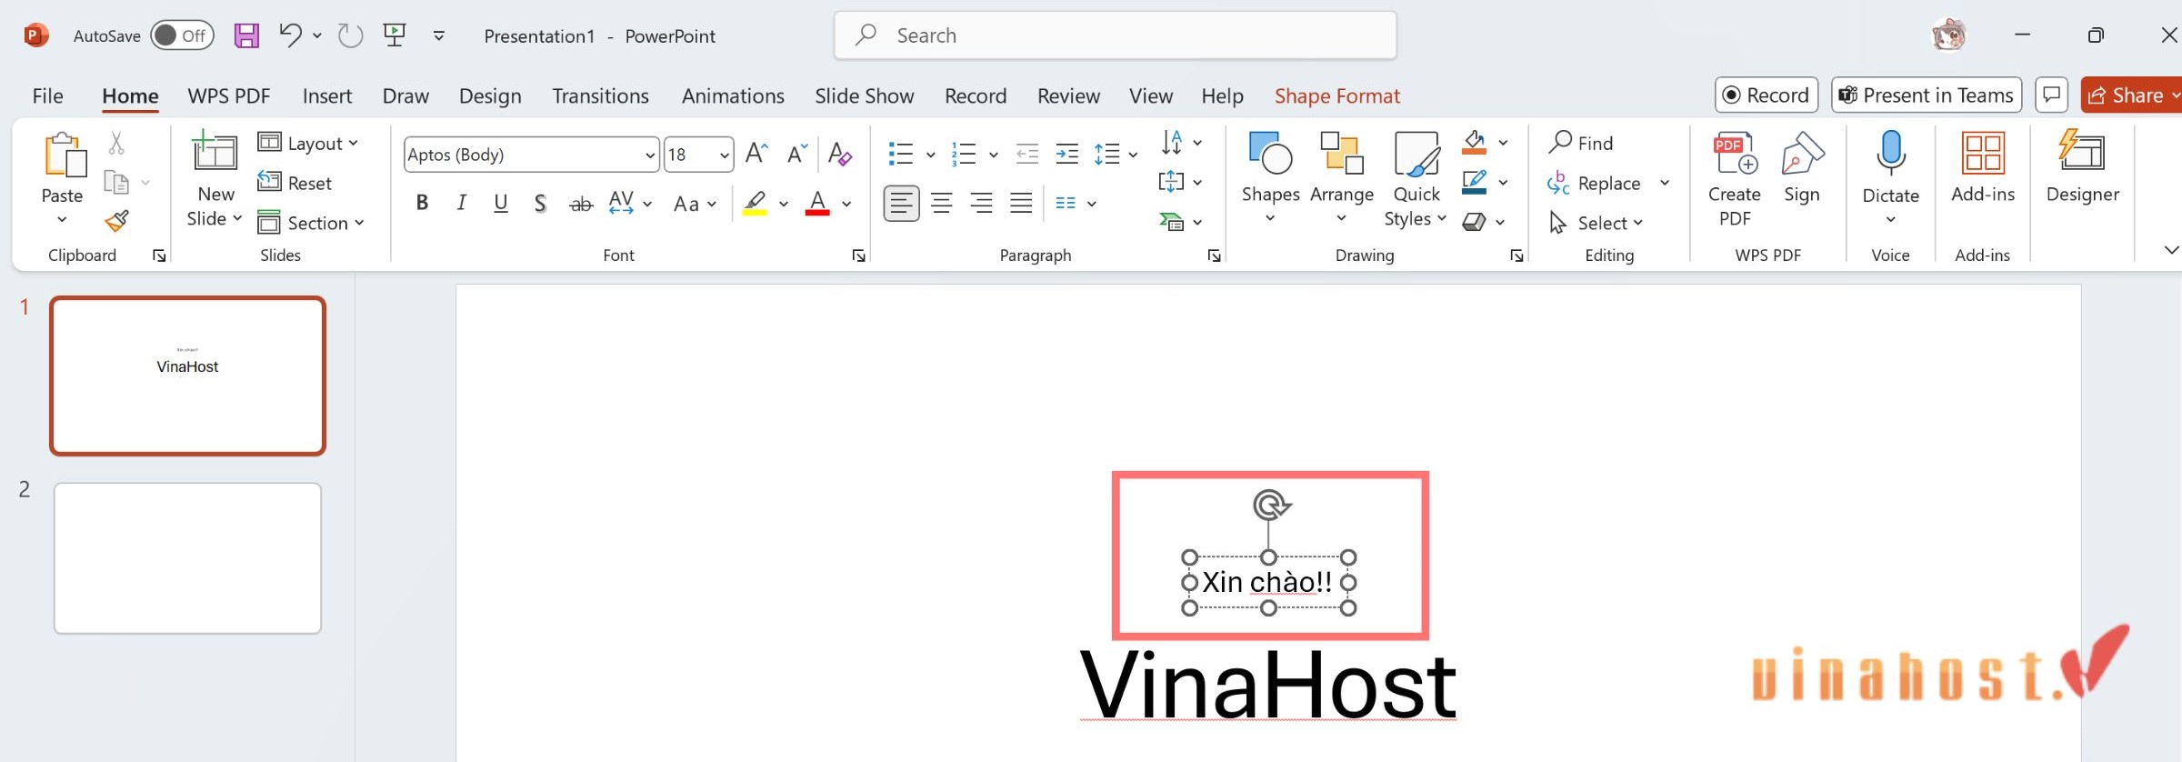
Task: Click the Cut scissors icon
Action: (116, 143)
